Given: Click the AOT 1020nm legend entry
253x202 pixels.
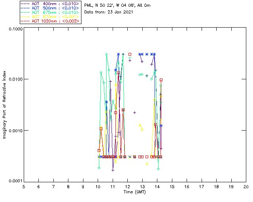Looking at the screenshot, I should (50, 21).
